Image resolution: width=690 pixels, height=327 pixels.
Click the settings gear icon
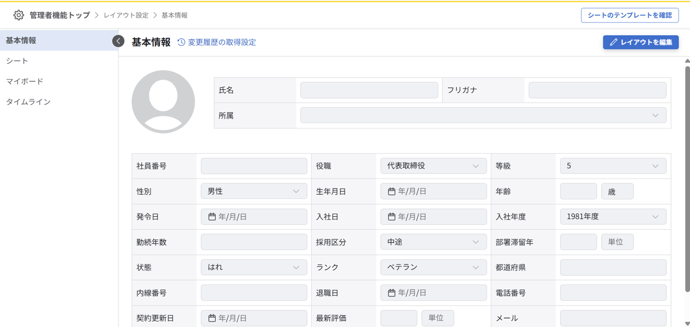click(x=19, y=15)
